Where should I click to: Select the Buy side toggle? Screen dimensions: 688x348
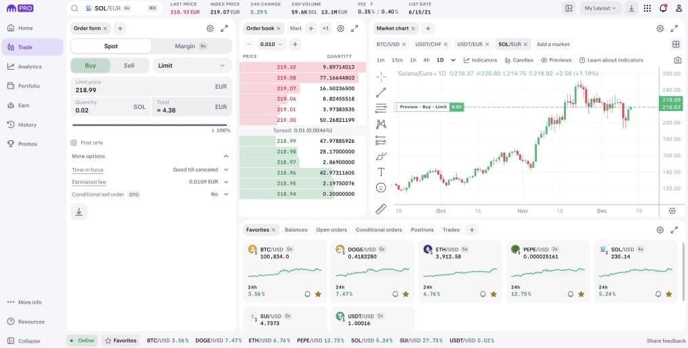tap(90, 65)
